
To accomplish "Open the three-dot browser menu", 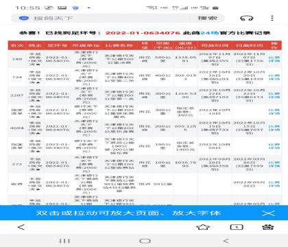I will pos(272,18).
